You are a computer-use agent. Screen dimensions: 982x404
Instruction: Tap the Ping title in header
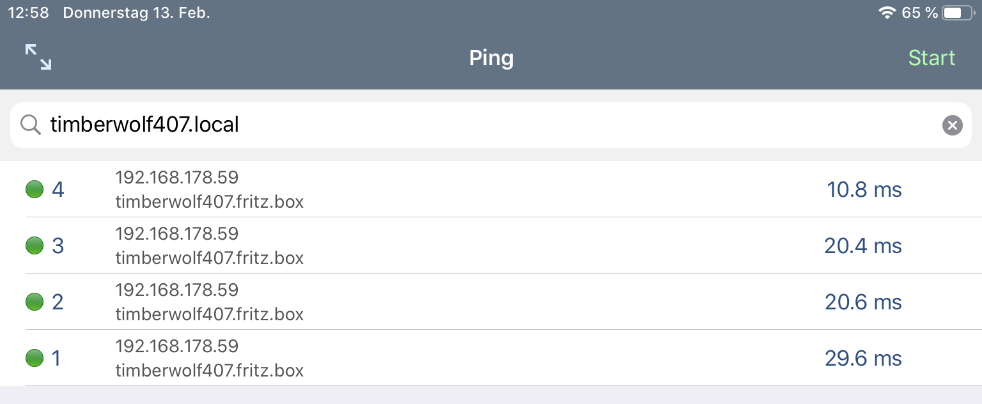pos(491,58)
